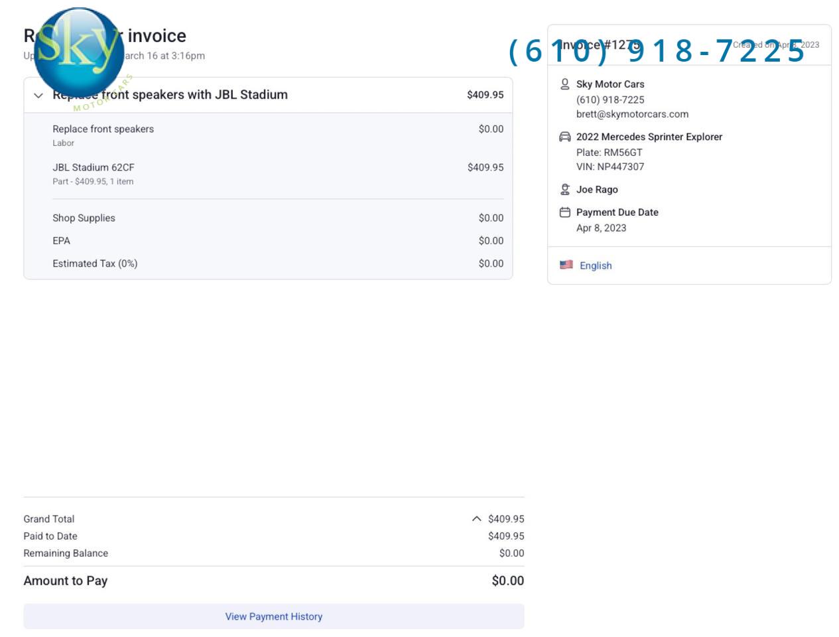The image size is (839, 637).
Task: Click the calendar icon for Payment Due Date
Action: pyautogui.click(x=565, y=212)
